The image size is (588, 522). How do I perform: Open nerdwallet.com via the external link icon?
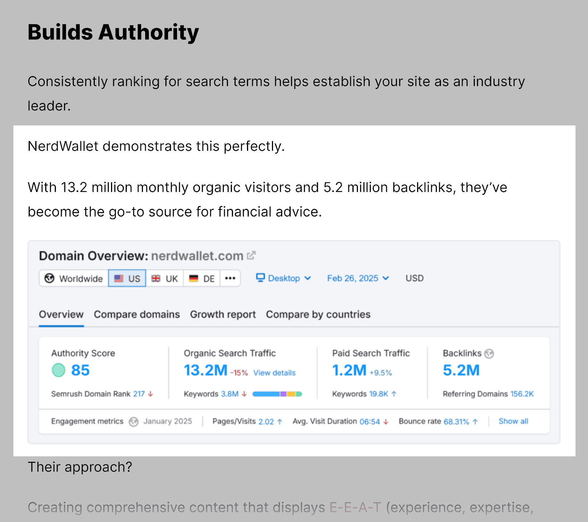[251, 255]
